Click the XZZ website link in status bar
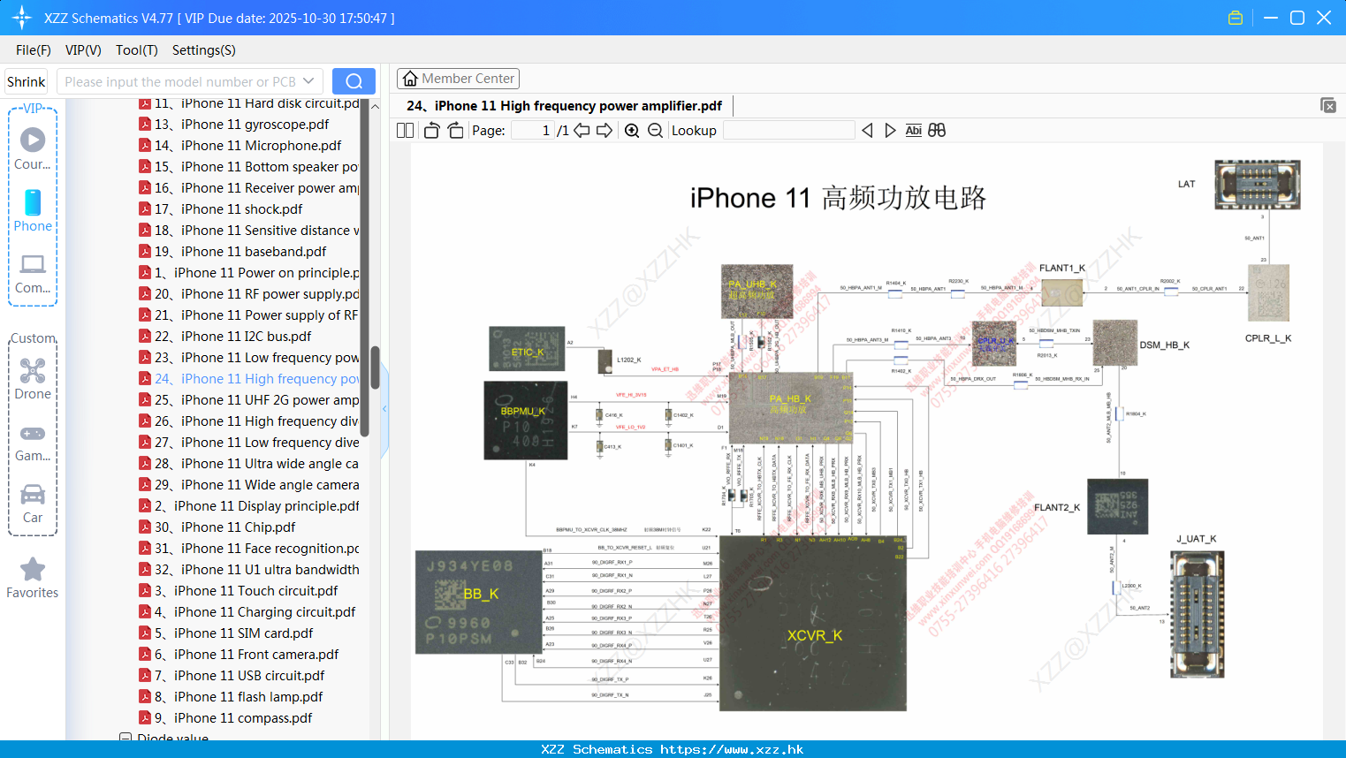 tap(732, 749)
